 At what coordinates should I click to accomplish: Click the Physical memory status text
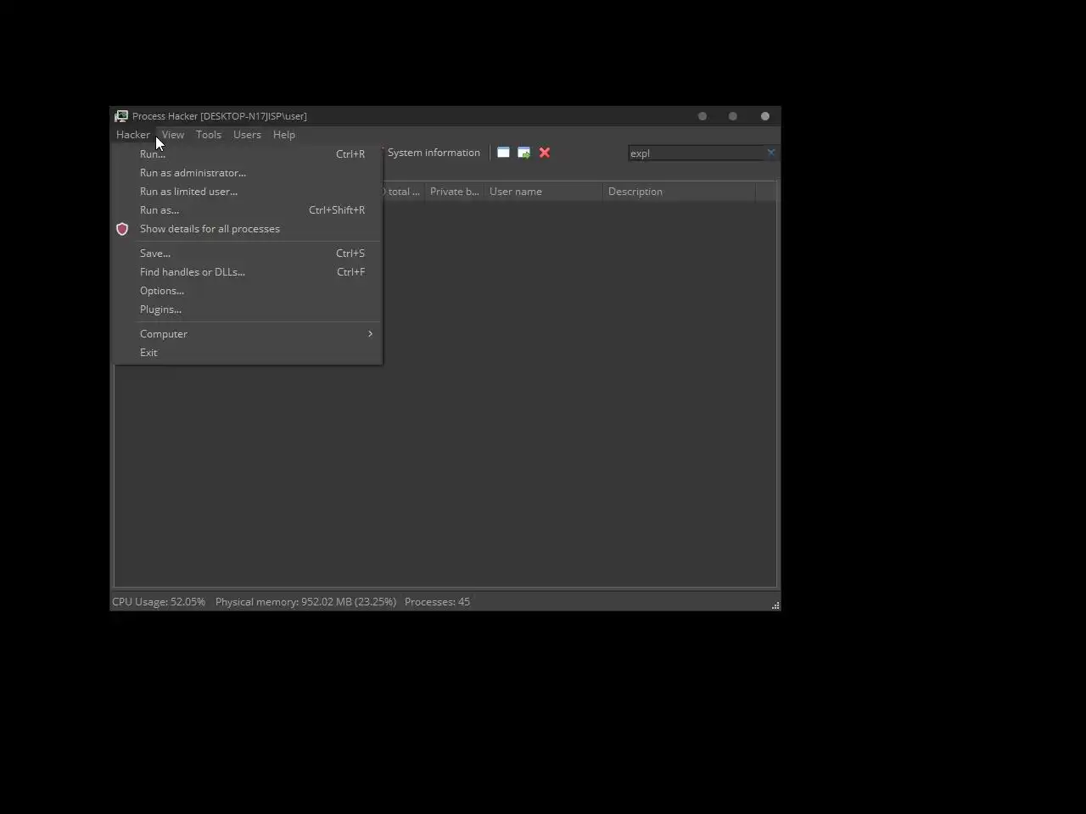(x=305, y=602)
